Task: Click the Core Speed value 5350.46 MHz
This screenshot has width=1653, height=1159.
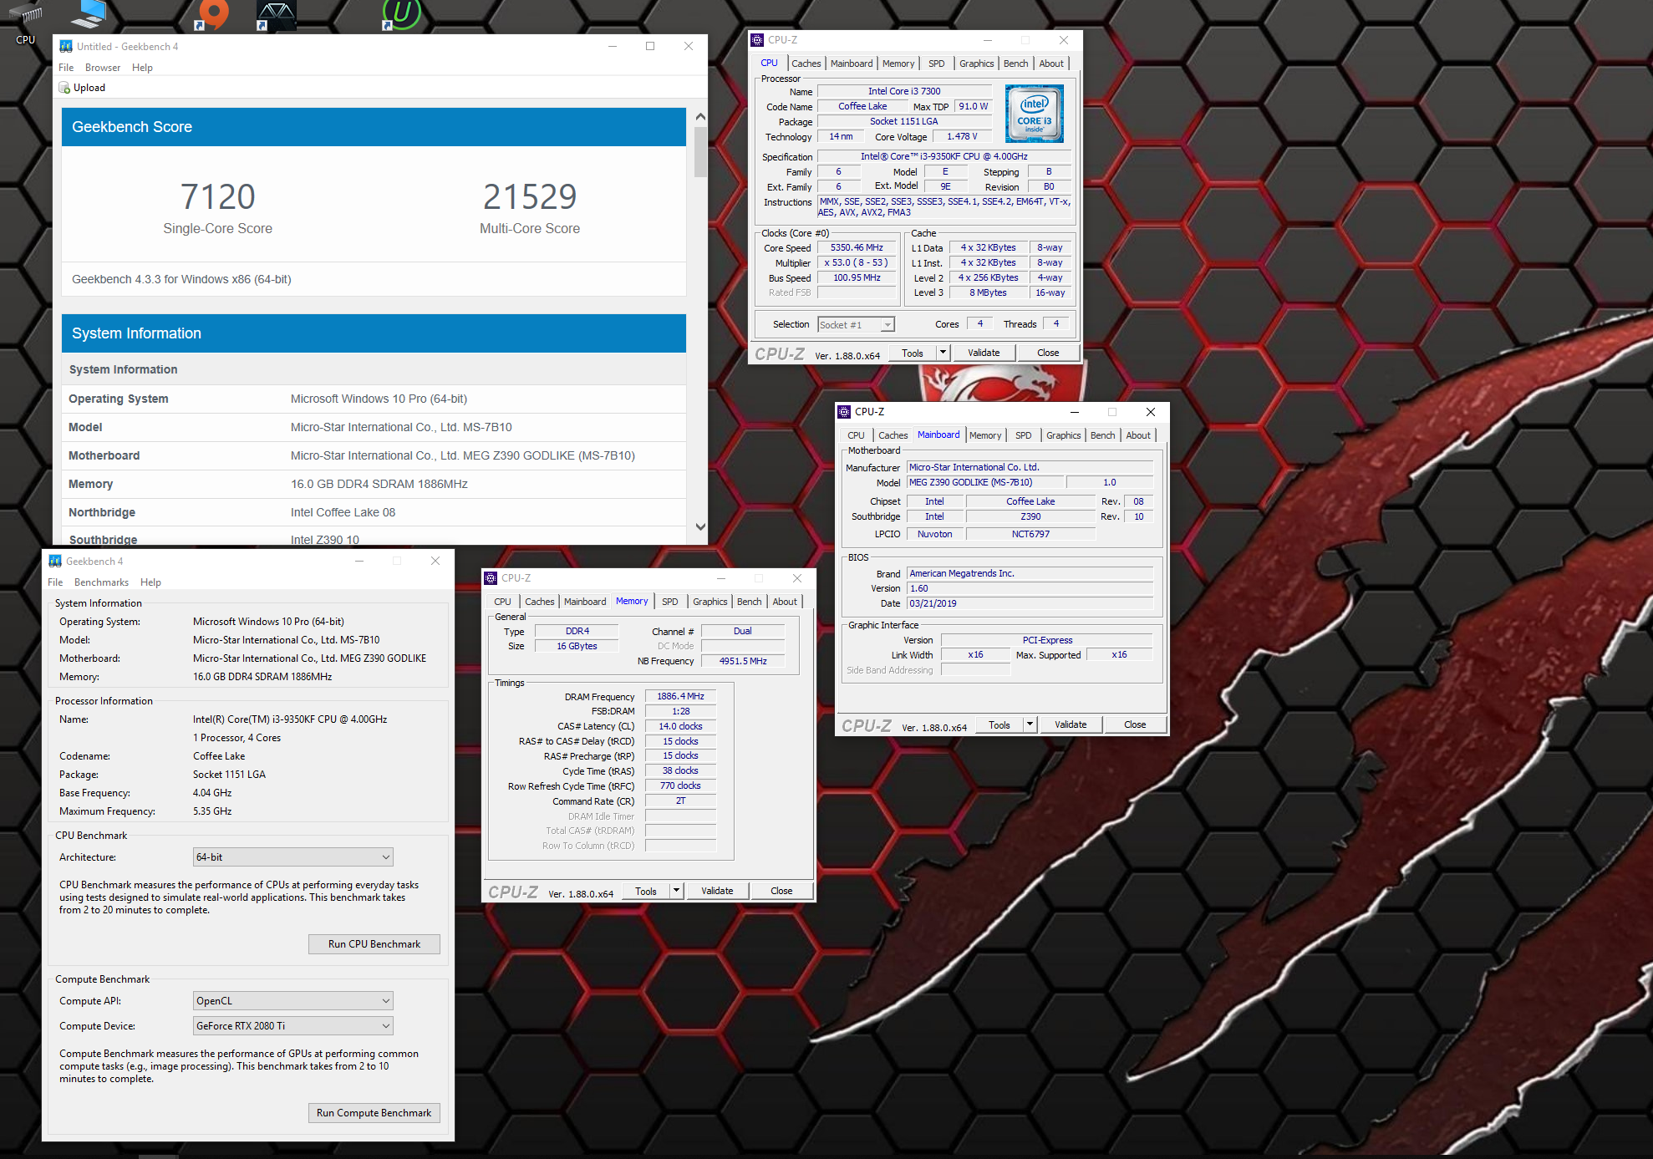Action: 856,248
